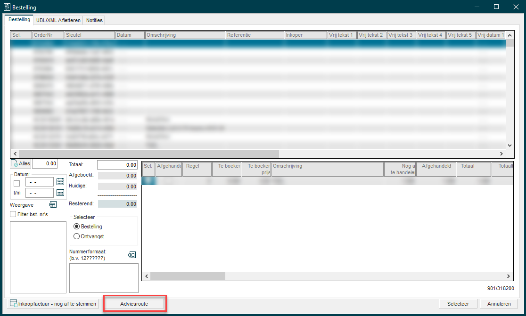Click the Nummerformaat import icon
Image resolution: width=526 pixels, height=316 pixels.
tap(132, 255)
